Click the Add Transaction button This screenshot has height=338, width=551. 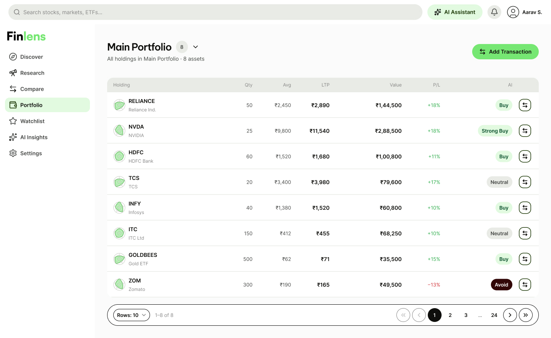505,52
